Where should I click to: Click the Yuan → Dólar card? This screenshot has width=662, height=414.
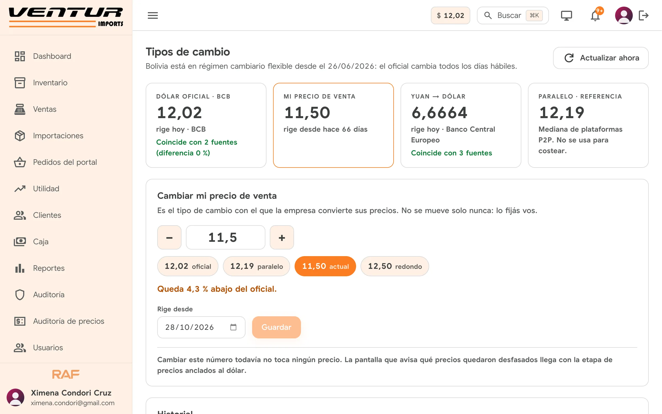tap(461, 125)
